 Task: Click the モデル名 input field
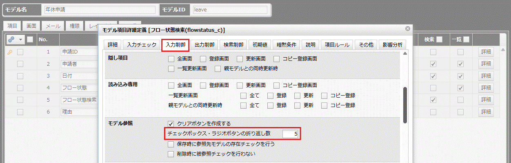point(100,9)
